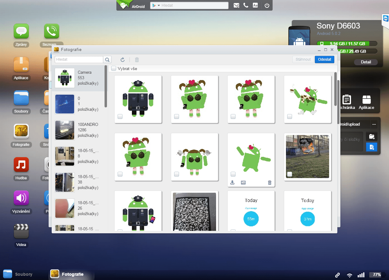Select the 18-05-15 album with 38 items
Screen dimensions: 389x280
(78, 182)
